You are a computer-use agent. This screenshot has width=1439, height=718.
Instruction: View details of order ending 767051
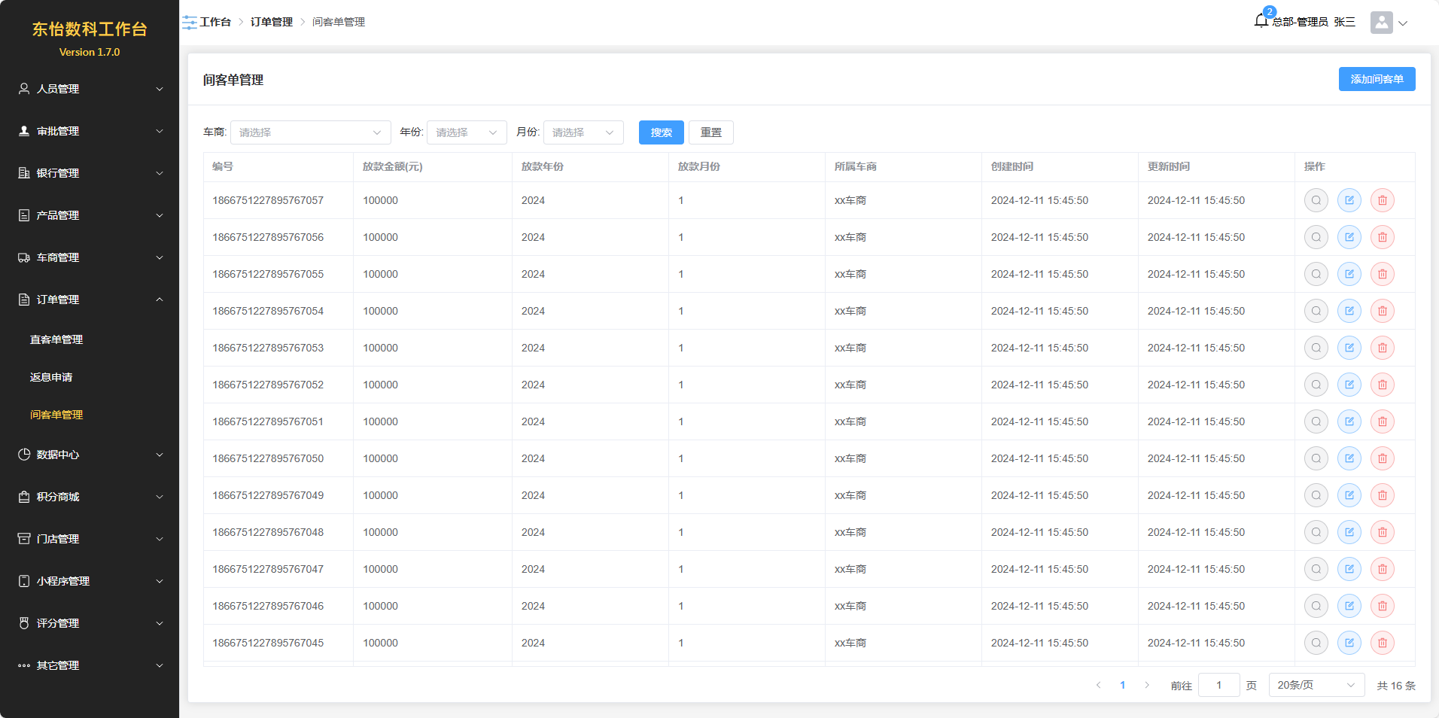coord(1316,421)
